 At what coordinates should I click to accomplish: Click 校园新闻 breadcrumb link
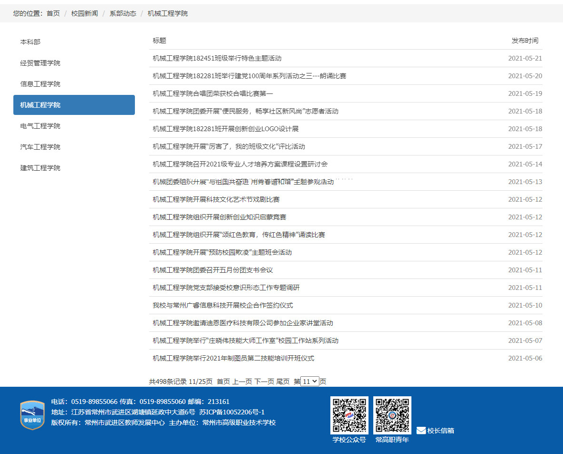pyautogui.click(x=84, y=13)
